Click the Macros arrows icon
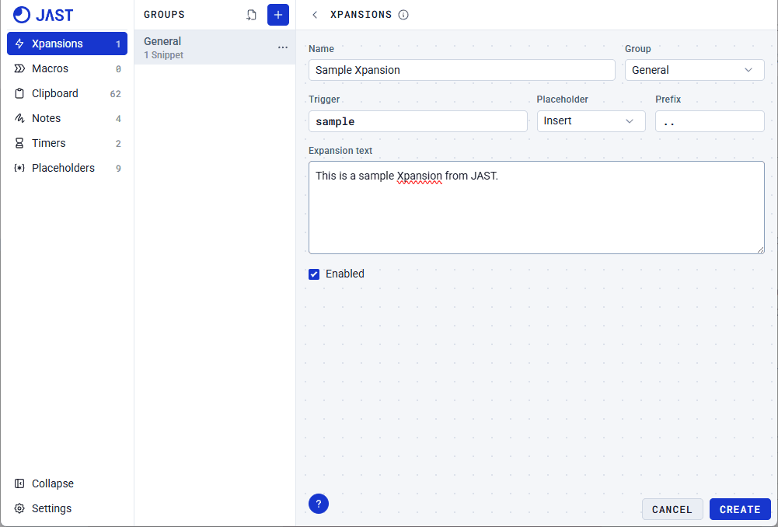 click(19, 68)
